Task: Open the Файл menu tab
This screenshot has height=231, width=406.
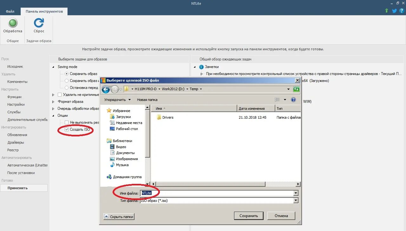Action: [10, 11]
